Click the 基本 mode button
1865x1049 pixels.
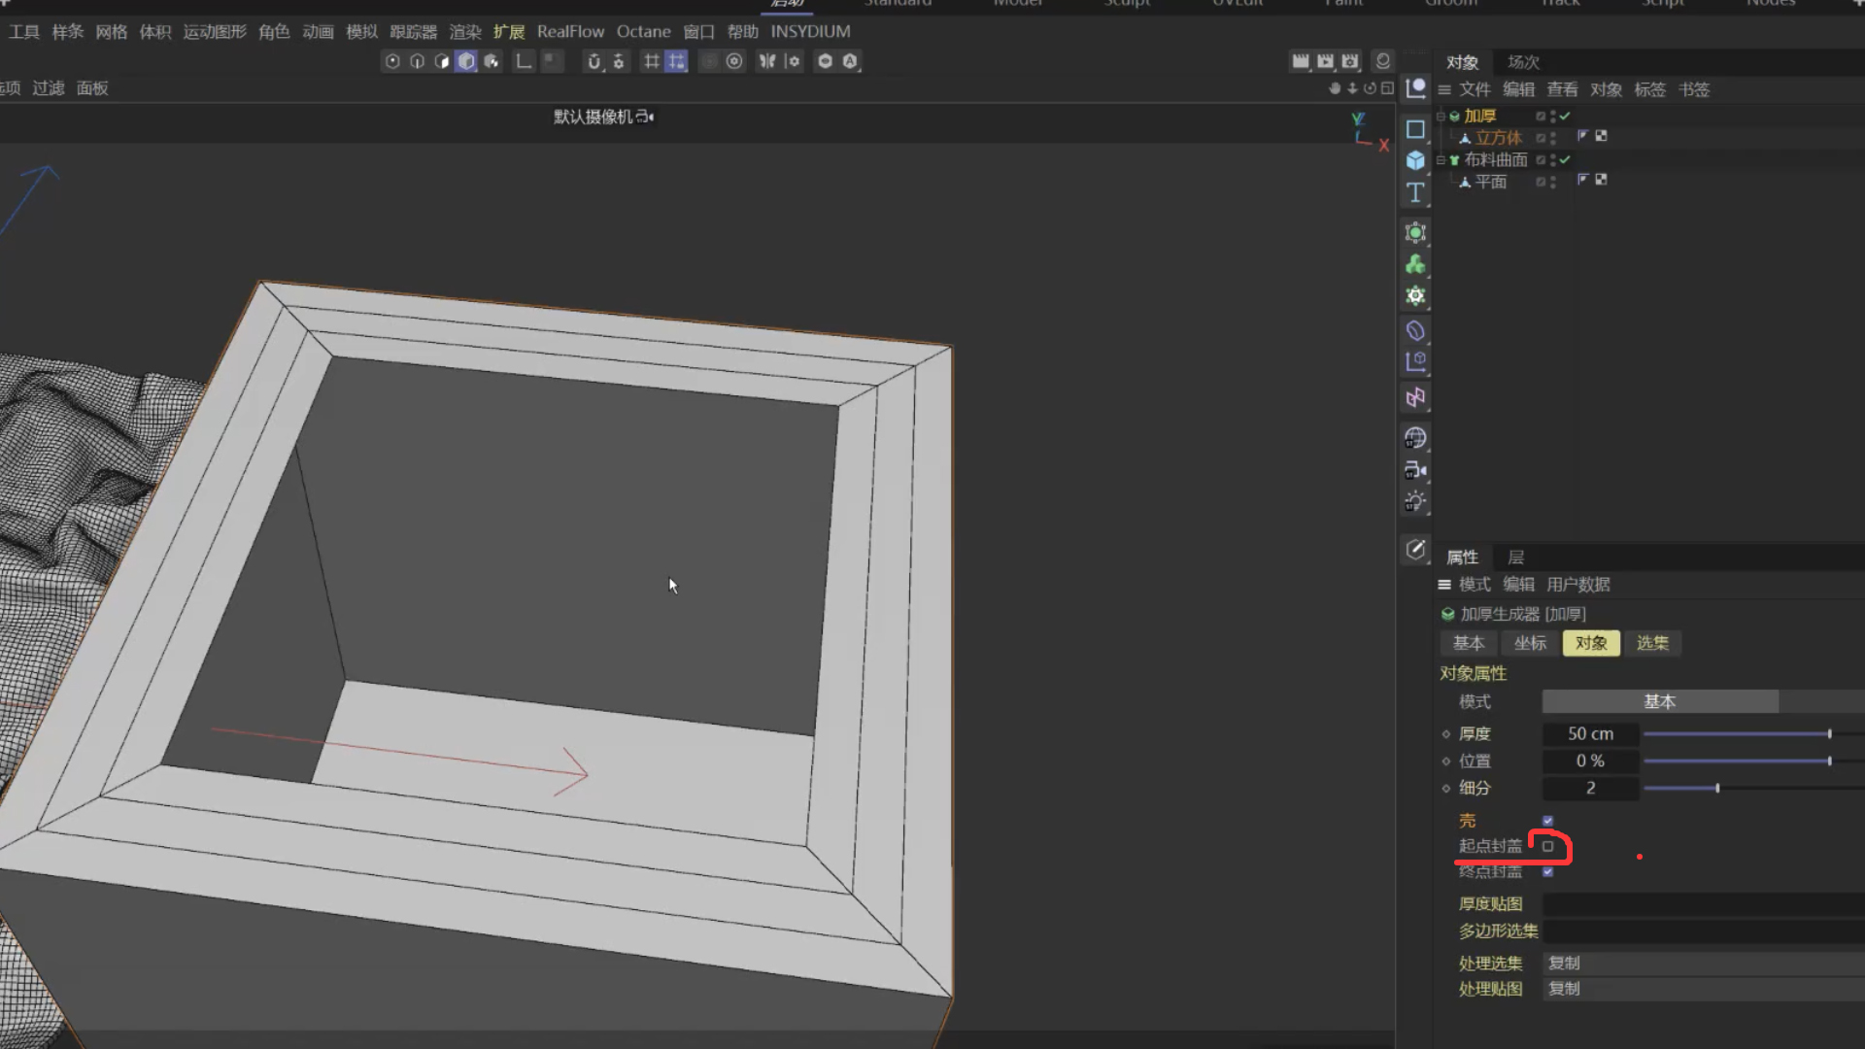point(1659,701)
